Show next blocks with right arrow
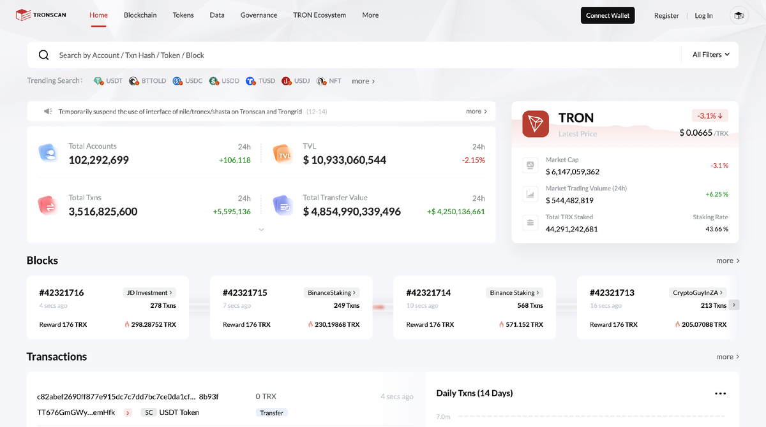The image size is (766, 427). click(734, 305)
